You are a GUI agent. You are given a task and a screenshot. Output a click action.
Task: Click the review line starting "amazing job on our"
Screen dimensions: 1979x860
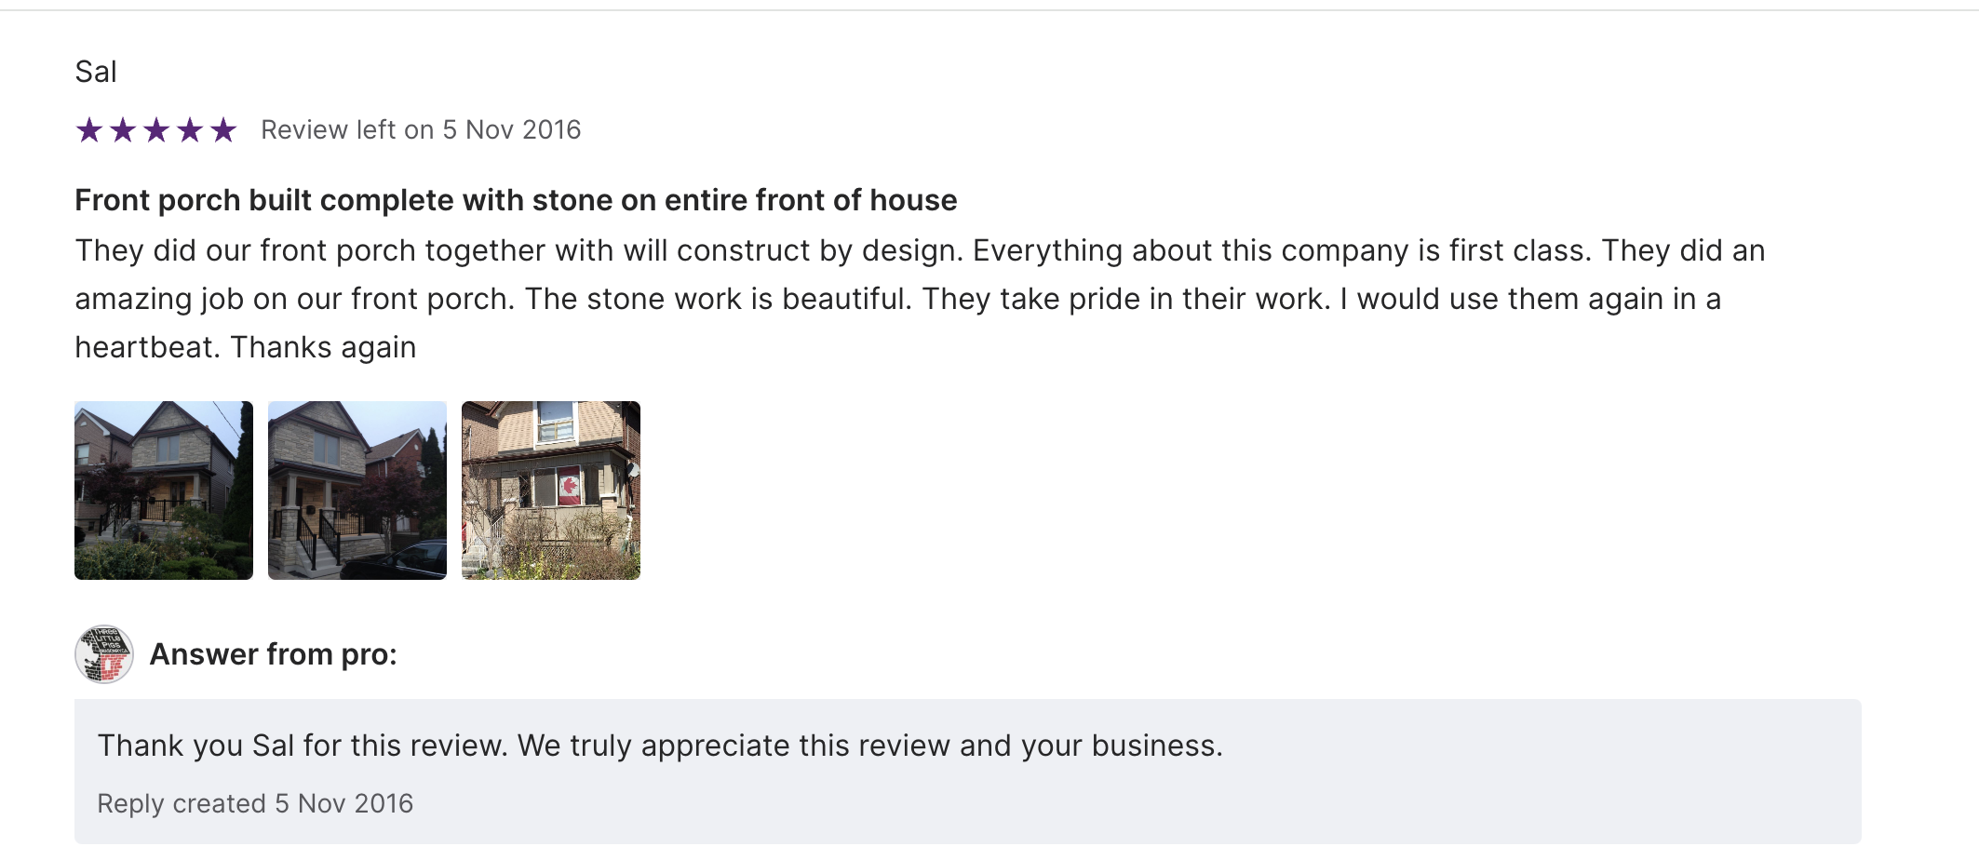[897, 299]
